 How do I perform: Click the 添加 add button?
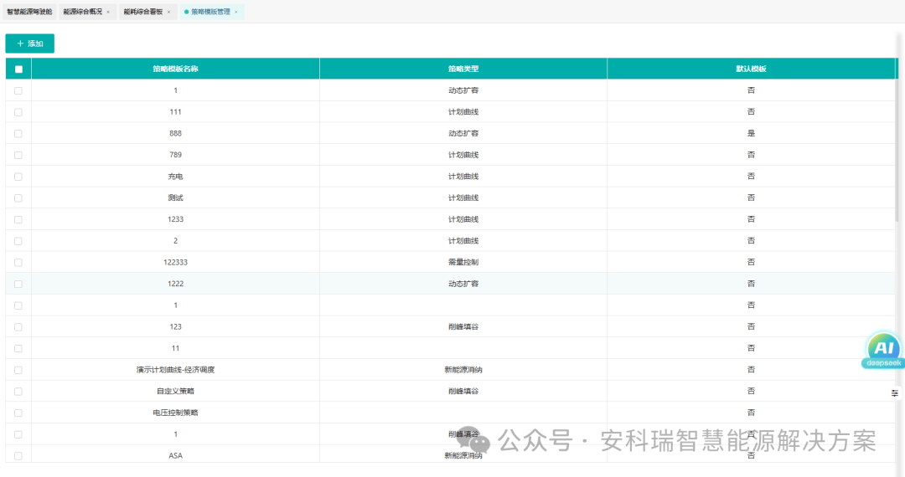coord(30,44)
